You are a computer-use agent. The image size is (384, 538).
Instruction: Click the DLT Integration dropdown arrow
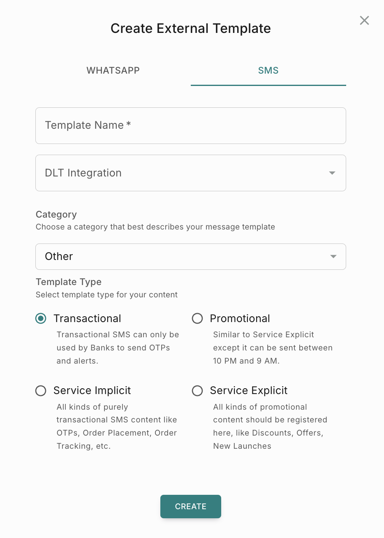pos(332,173)
